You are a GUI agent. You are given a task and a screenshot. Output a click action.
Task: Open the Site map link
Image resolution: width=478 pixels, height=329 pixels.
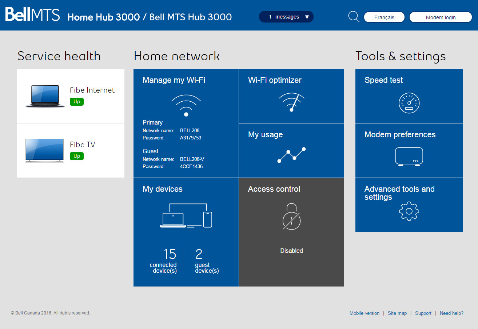pos(397,313)
